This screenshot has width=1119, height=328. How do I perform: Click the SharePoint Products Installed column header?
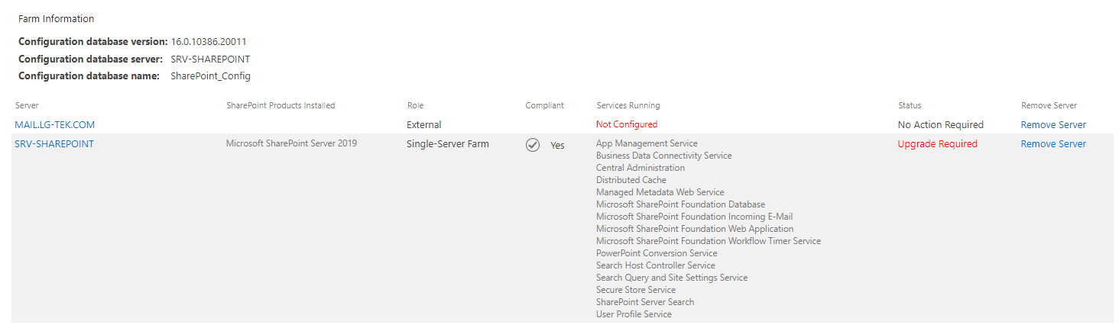281,105
